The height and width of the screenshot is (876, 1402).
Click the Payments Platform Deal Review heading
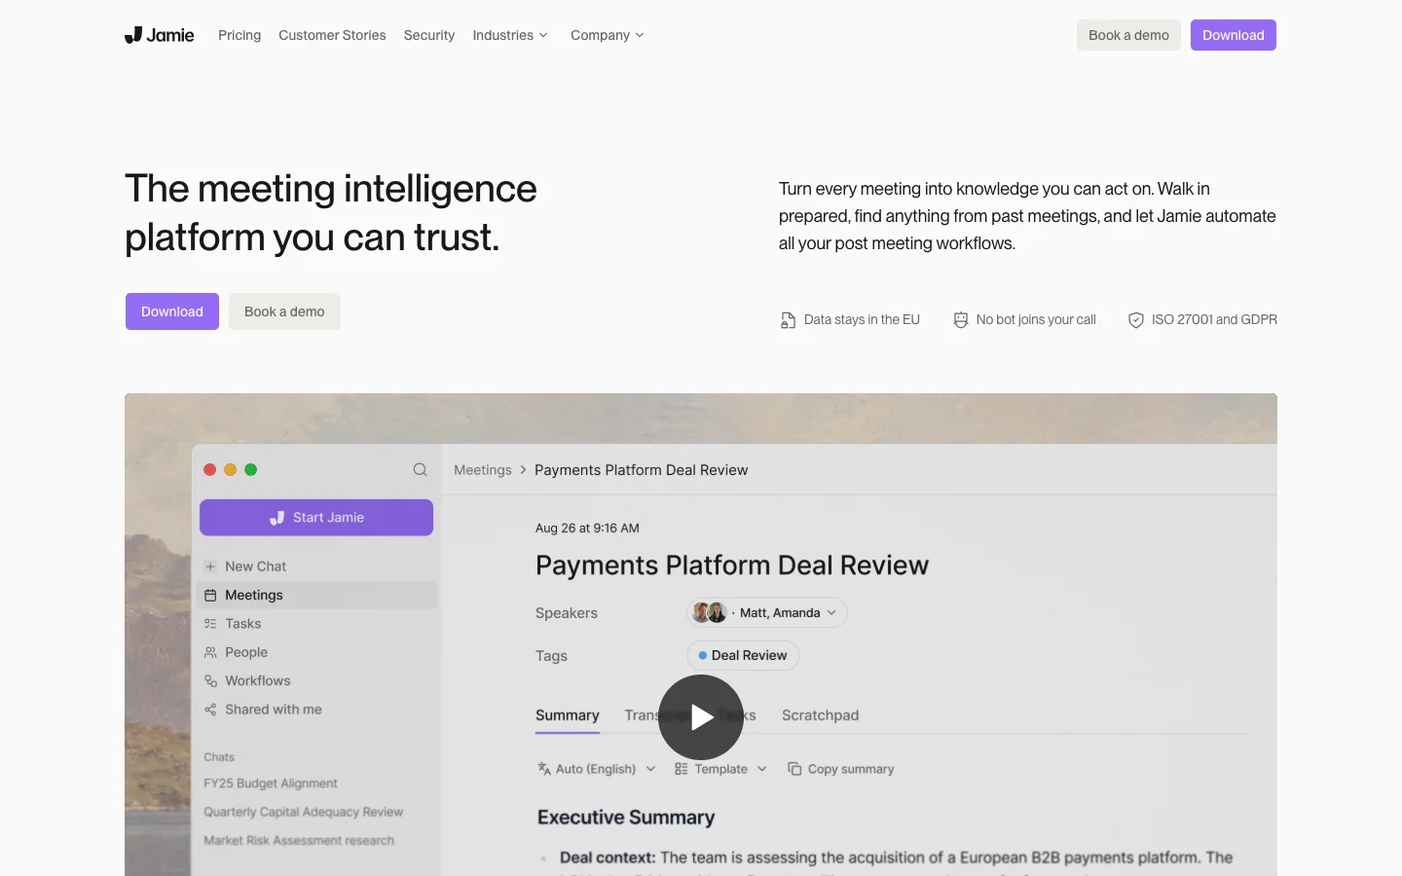point(732,566)
